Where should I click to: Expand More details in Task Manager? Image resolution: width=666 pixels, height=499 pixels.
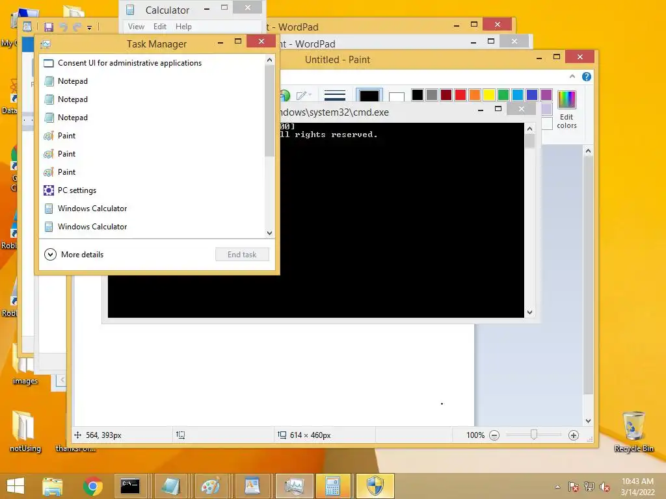click(x=74, y=255)
